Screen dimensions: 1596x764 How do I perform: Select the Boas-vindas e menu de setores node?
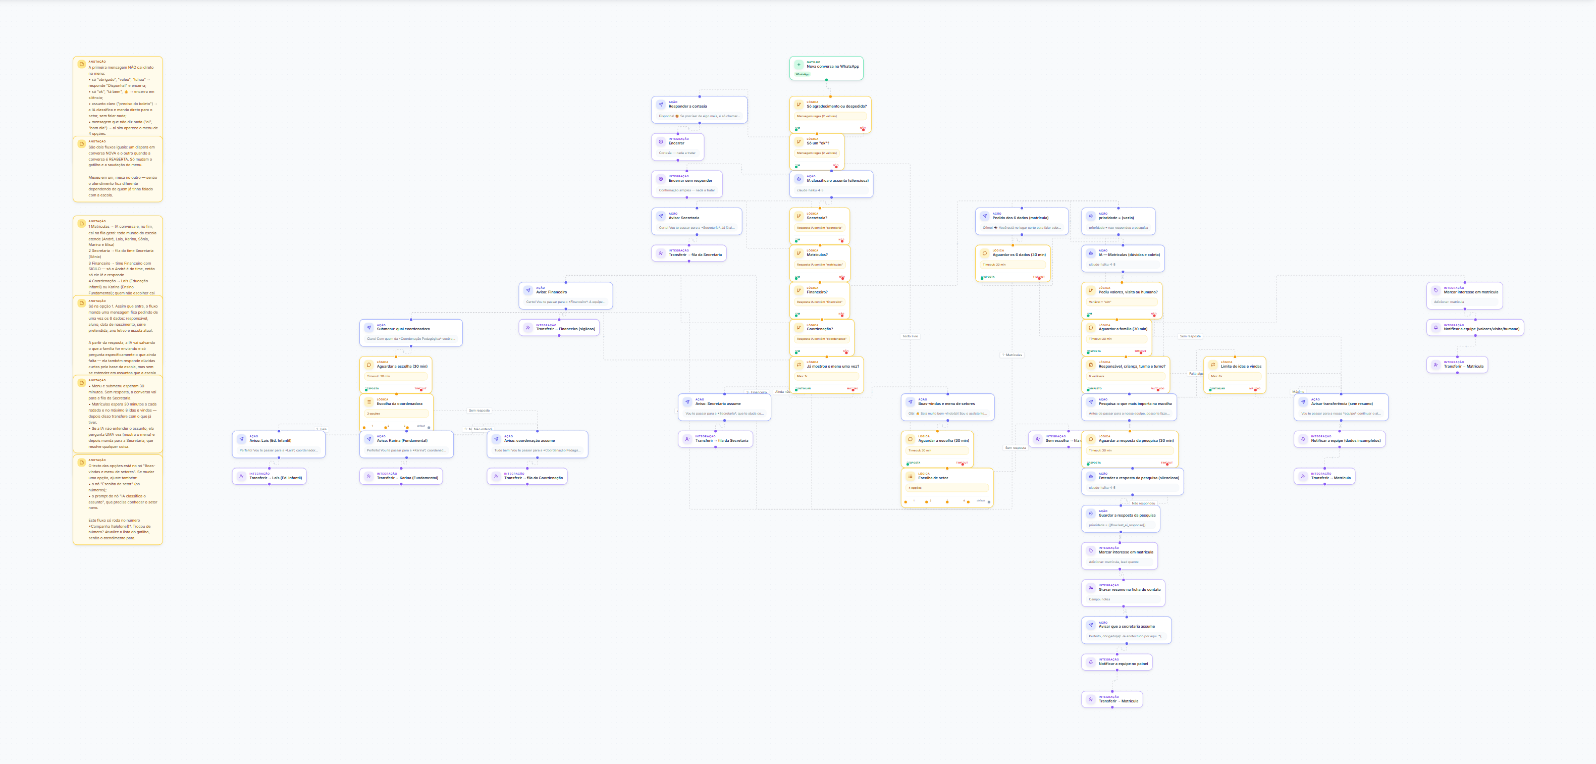[x=947, y=407]
